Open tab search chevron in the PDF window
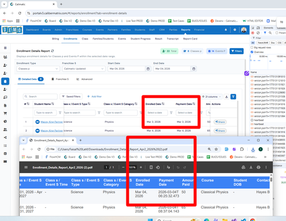This screenshot has width=286, height=221. coord(23,140)
